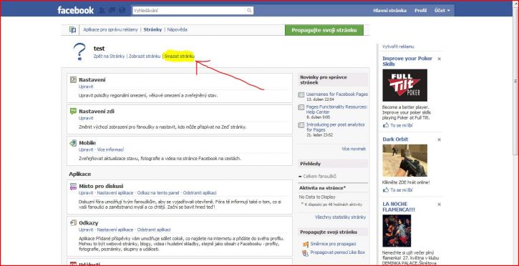This screenshot has width=519, height=266.
Task: Click the Propagovat pomocí Like Box icon
Action: [x=305, y=253]
